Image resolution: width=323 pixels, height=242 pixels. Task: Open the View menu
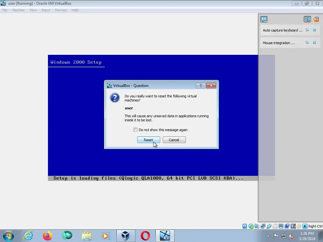[33, 10]
